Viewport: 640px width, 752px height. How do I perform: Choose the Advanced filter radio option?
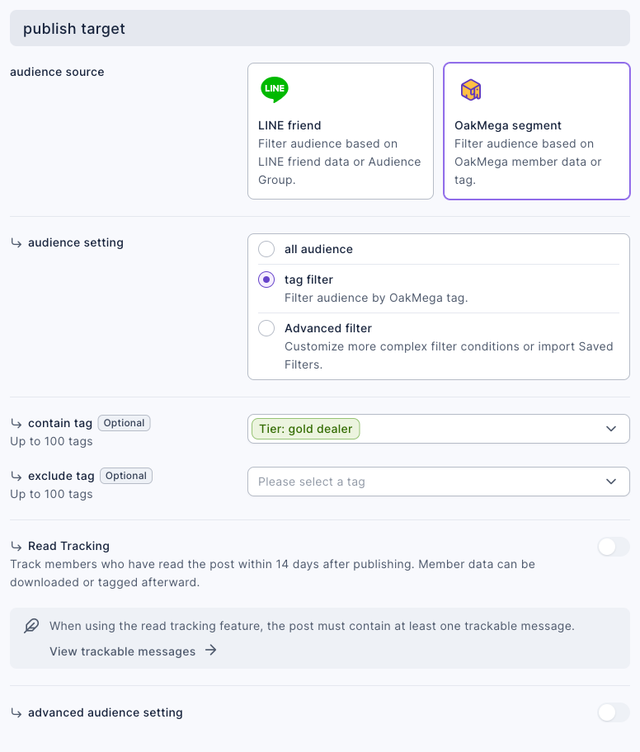tap(266, 328)
